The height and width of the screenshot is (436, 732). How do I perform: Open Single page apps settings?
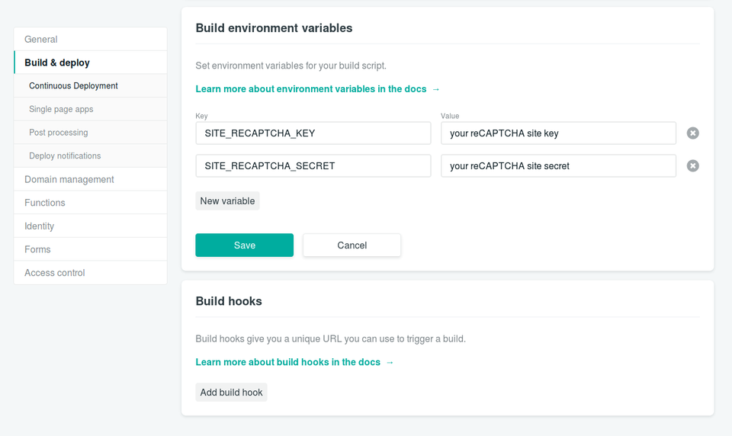point(61,109)
